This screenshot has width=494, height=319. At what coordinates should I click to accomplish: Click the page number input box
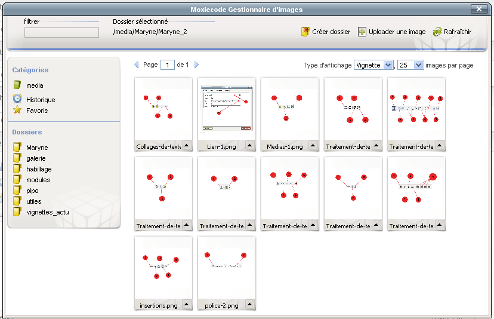pos(168,65)
